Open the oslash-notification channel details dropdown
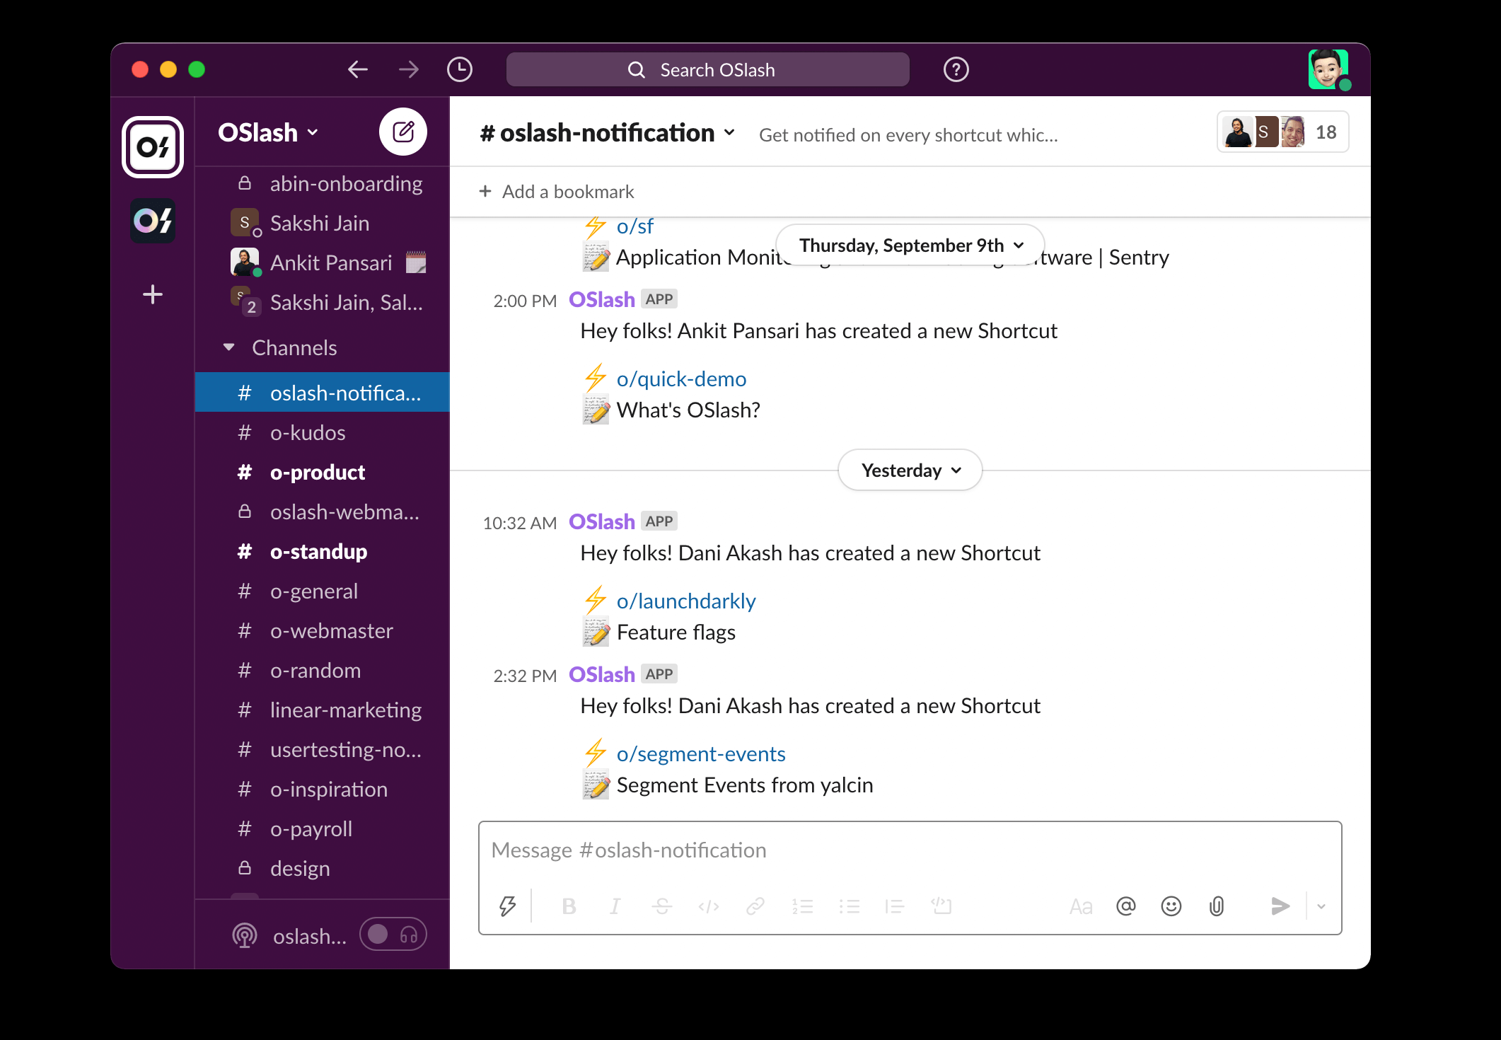This screenshot has width=1501, height=1040. 608,133
